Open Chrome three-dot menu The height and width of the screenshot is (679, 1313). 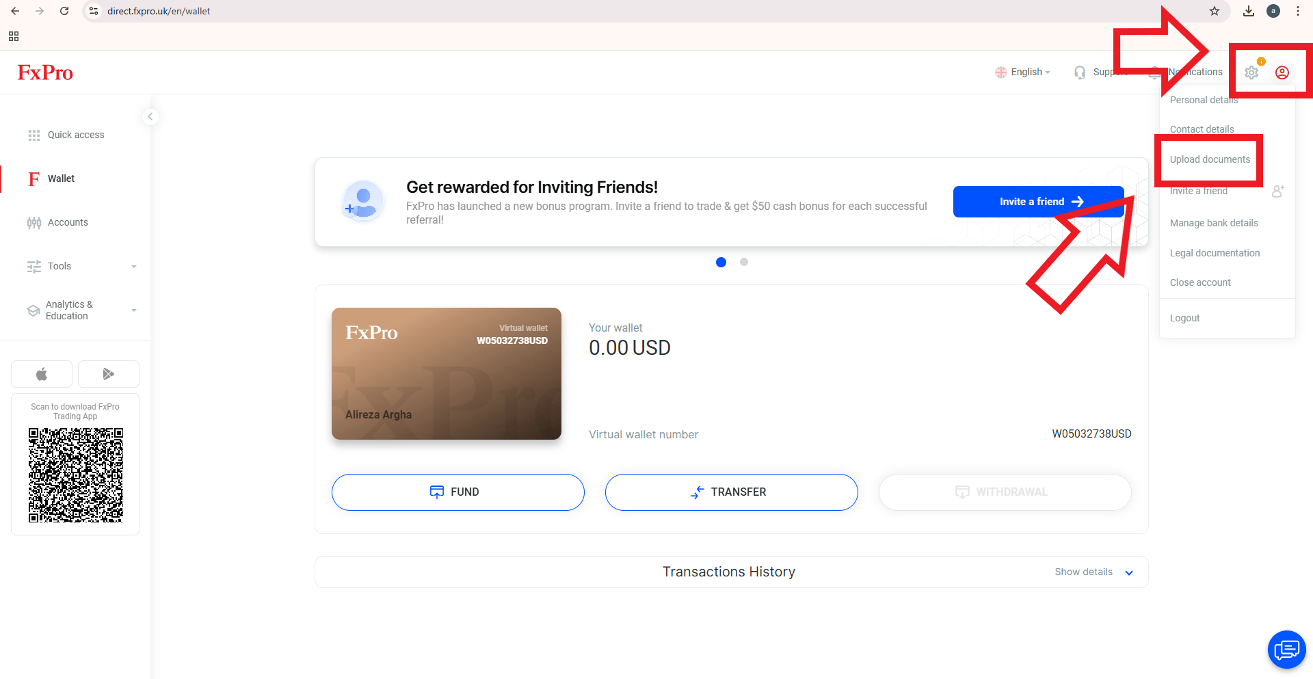[1298, 11]
